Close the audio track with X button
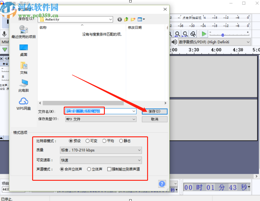The width and height of the screenshot is (260, 201). point(1,58)
